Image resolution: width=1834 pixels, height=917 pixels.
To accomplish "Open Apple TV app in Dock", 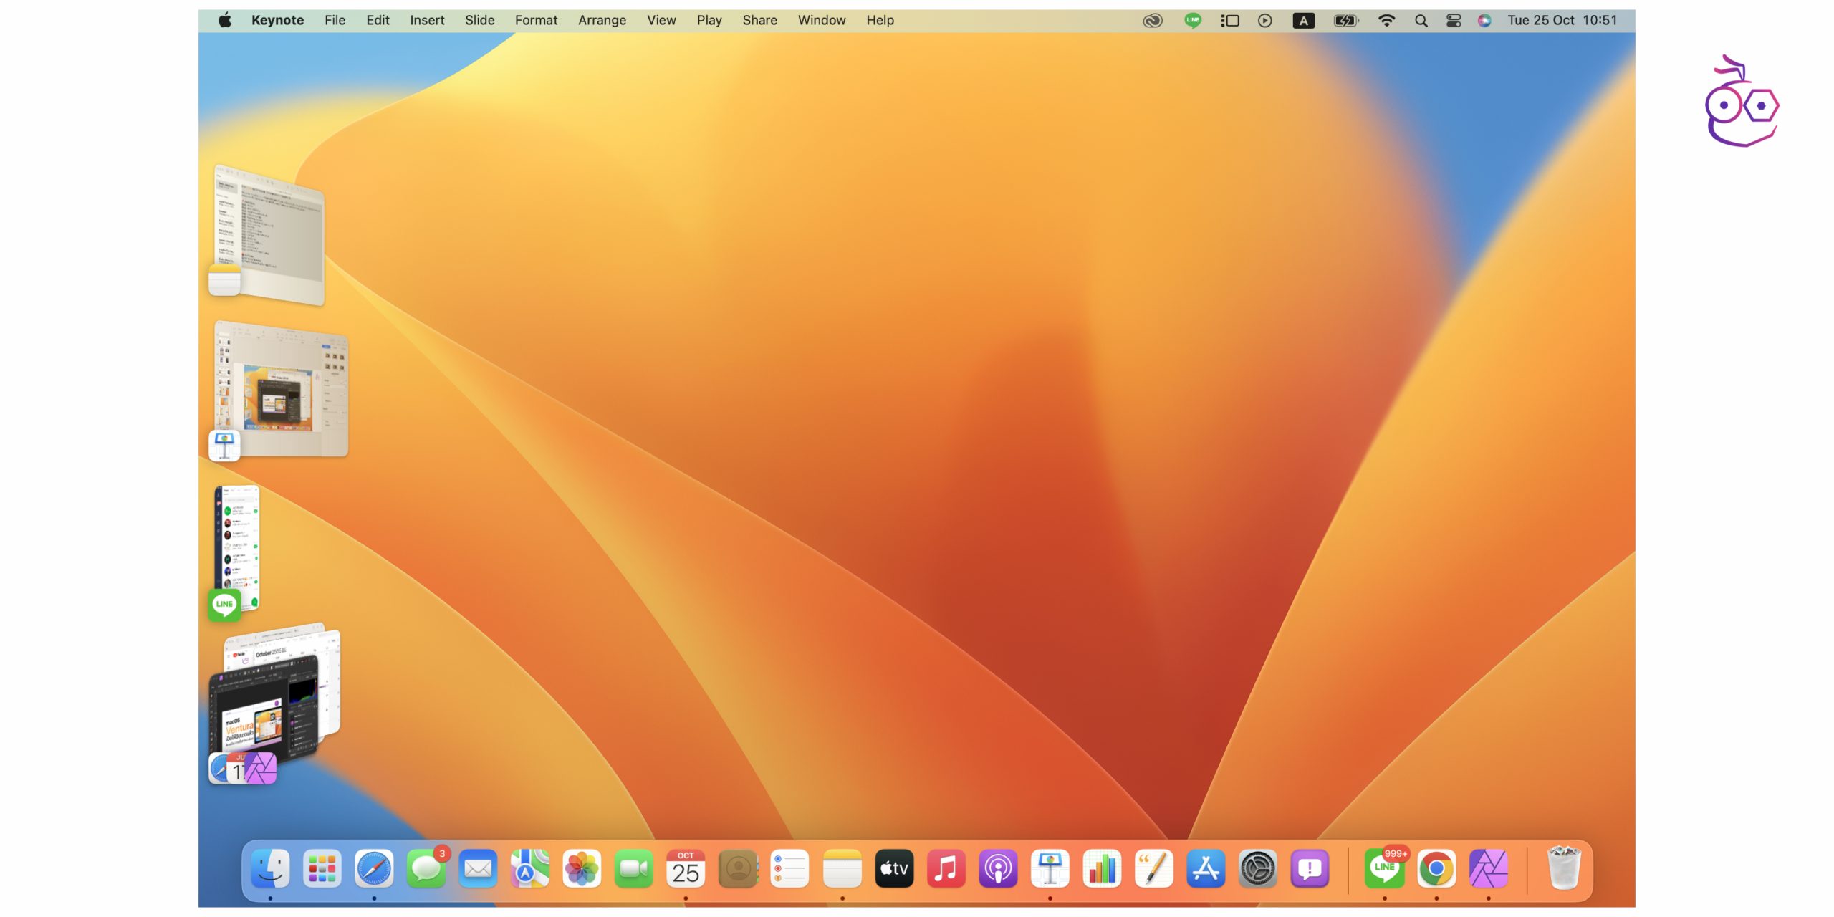I will (x=894, y=869).
